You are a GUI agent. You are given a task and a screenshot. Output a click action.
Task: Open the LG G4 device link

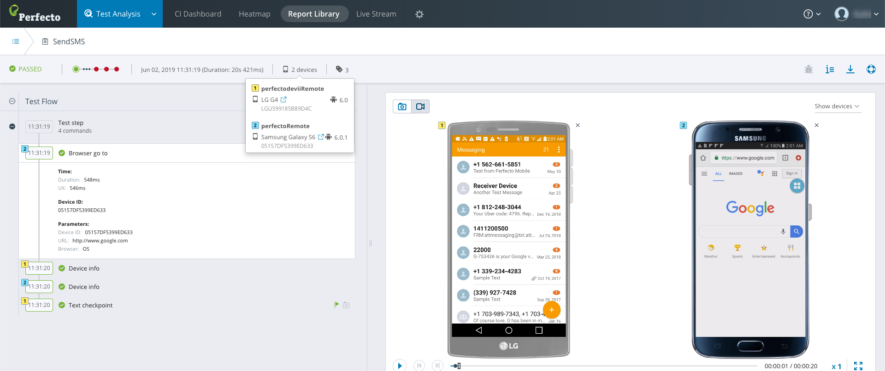pos(283,100)
